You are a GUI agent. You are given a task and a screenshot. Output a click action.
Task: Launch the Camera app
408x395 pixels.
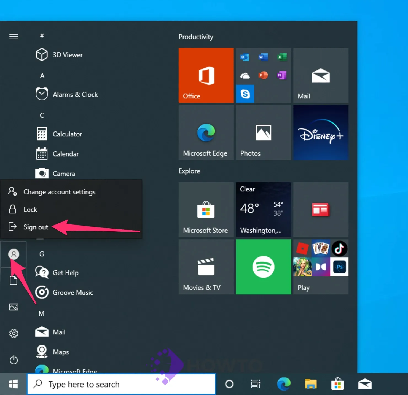tap(55, 174)
